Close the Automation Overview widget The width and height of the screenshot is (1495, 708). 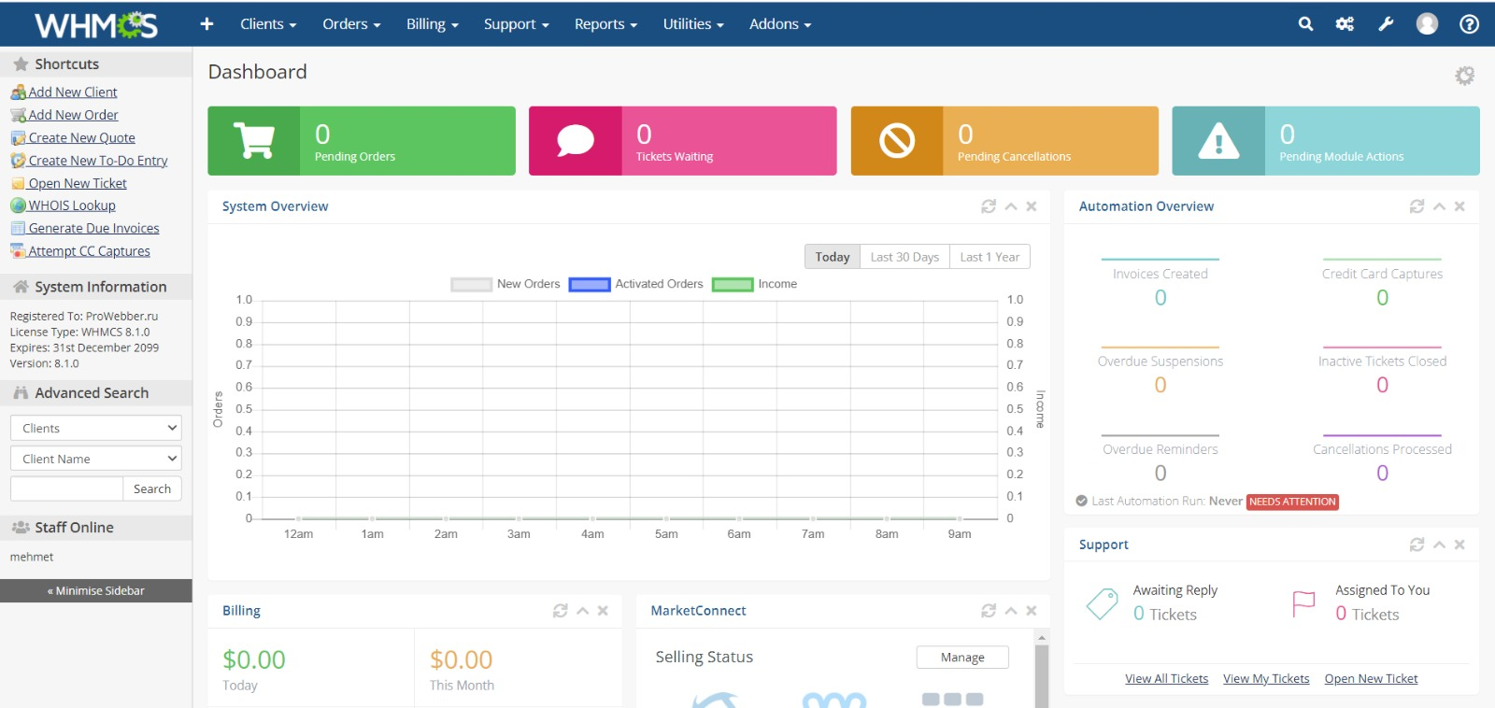(x=1459, y=206)
